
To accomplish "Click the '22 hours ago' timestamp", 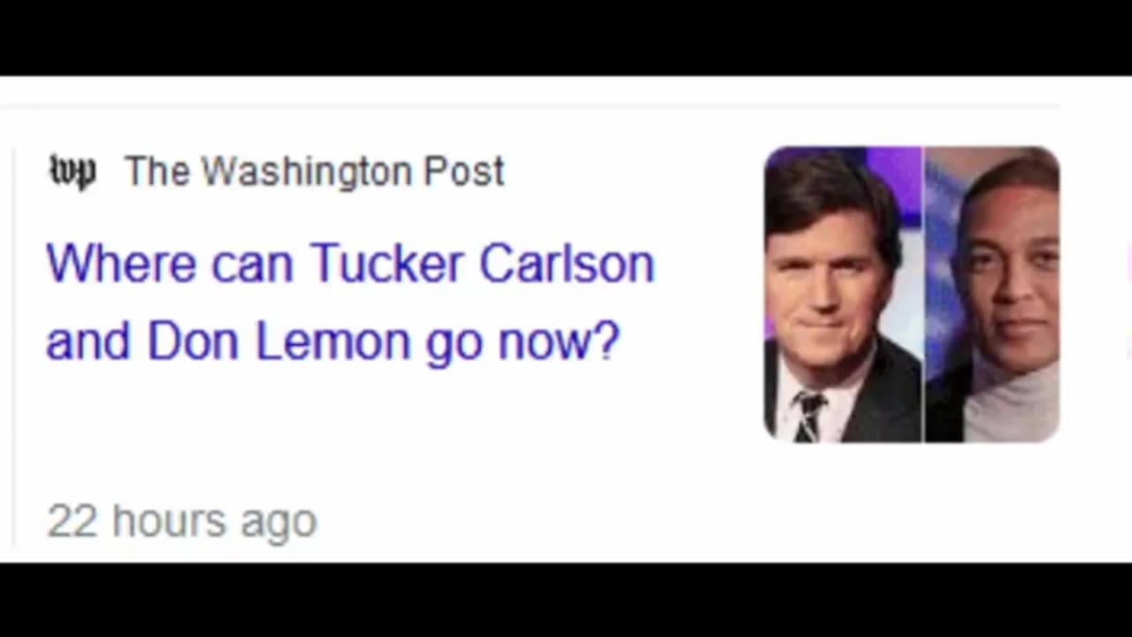I will [x=181, y=521].
